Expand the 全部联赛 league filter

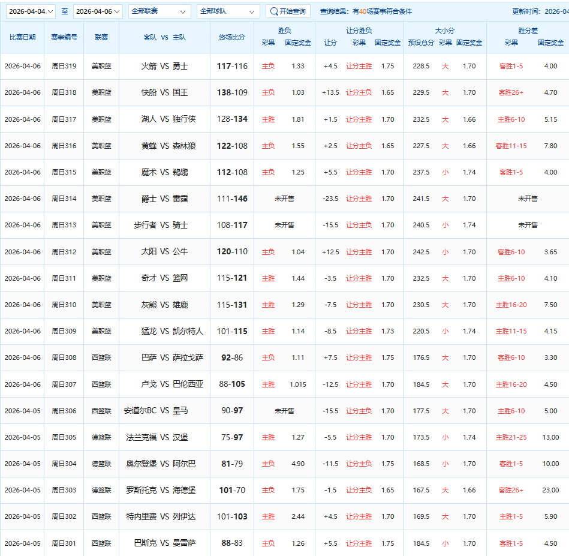pos(159,11)
